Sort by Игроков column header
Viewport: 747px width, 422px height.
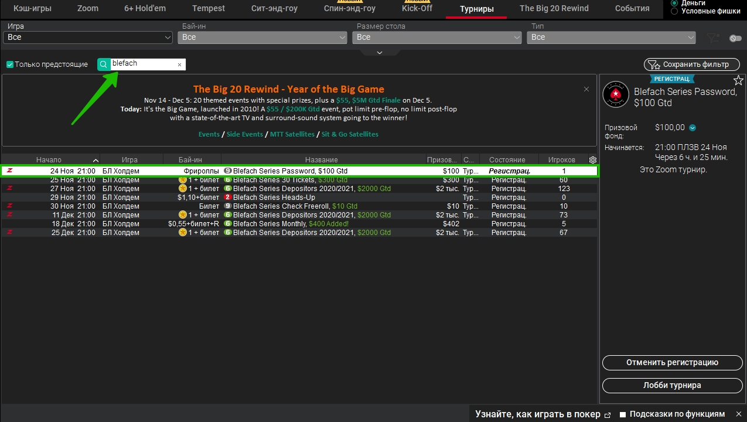(562, 159)
